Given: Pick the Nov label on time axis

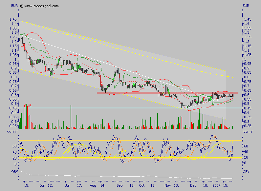Looking at the screenshot, I should (x=167, y=185).
